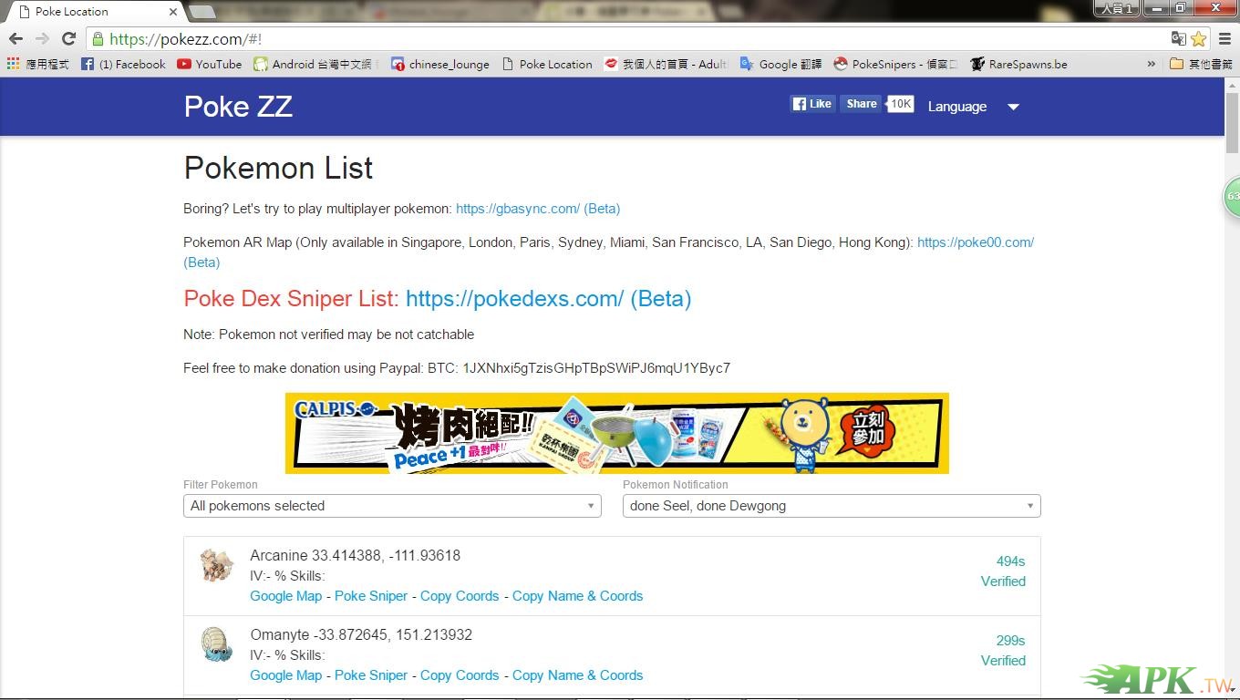This screenshot has width=1240, height=700.
Task: Open the Poke Location bookmark
Action: [547, 64]
